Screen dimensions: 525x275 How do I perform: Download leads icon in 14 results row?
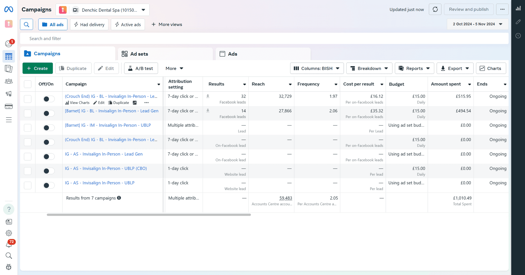[208, 111]
